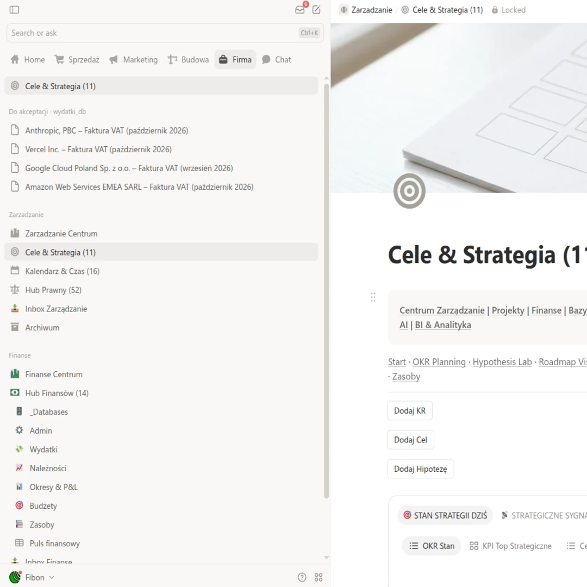Select the STAN STRATEGII DZIŚ tab
The height and width of the screenshot is (587, 587).
point(445,515)
